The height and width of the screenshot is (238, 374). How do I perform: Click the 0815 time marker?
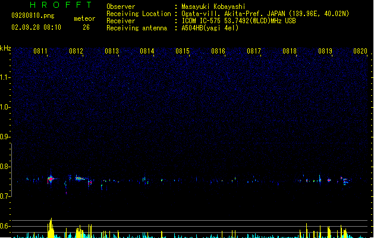coord(183,51)
